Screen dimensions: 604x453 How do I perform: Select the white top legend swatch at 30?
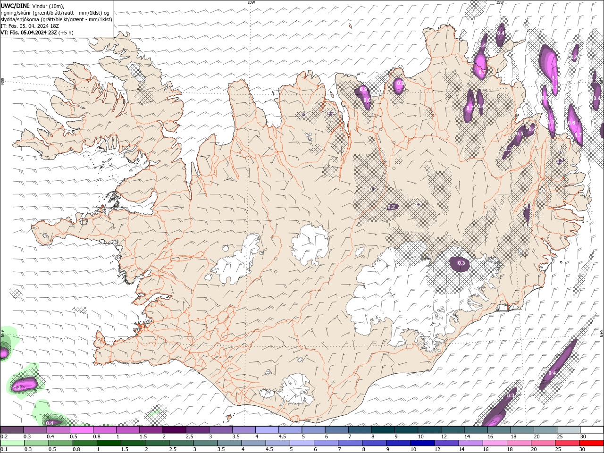pyautogui.click(x=591, y=430)
